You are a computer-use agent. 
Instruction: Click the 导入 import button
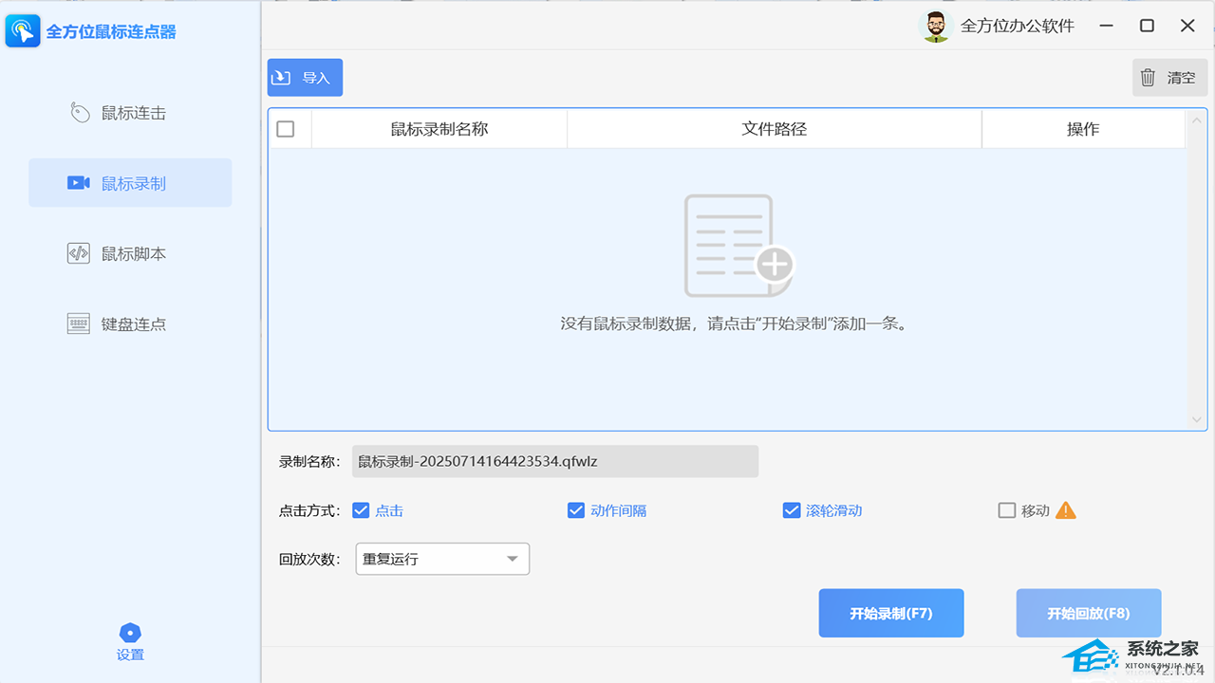click(x=305, y=78)
